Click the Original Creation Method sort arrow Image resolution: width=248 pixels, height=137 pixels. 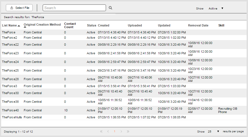pos(25,27)
